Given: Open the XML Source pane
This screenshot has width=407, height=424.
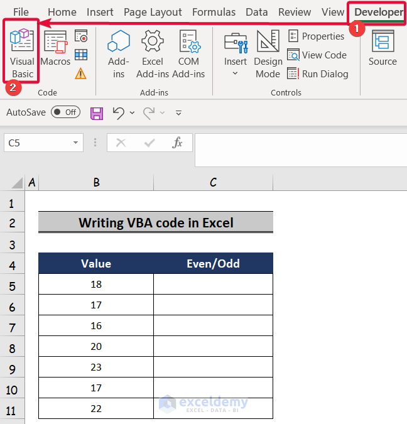Looking at the screenshot, I should click(x=383, y=48).
